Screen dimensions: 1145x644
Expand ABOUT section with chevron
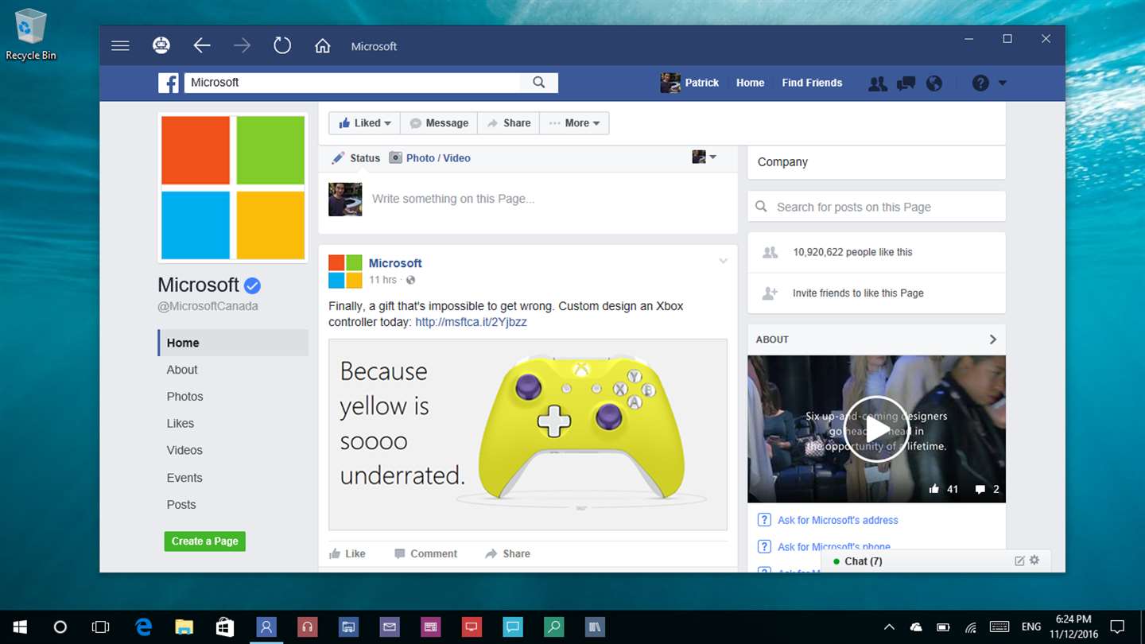point(992,339)
